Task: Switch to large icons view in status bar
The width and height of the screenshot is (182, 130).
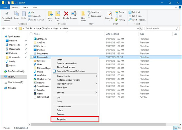Action: 179,128
